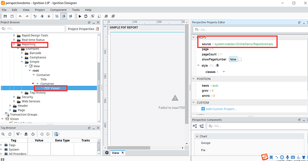Collapse the style property expander

click(x=198, y=65)
